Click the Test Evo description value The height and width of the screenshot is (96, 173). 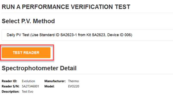[27, 92]
